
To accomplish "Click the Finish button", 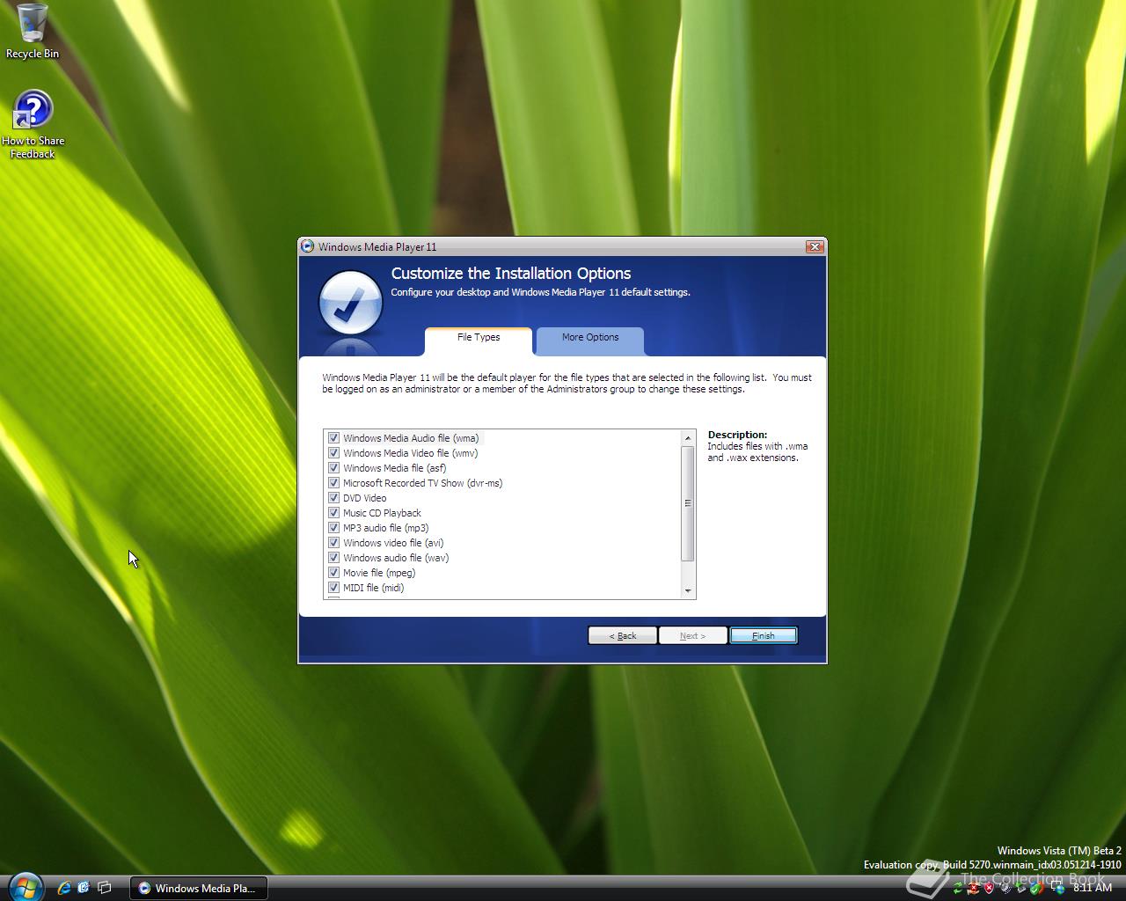I will coord(764,635).
